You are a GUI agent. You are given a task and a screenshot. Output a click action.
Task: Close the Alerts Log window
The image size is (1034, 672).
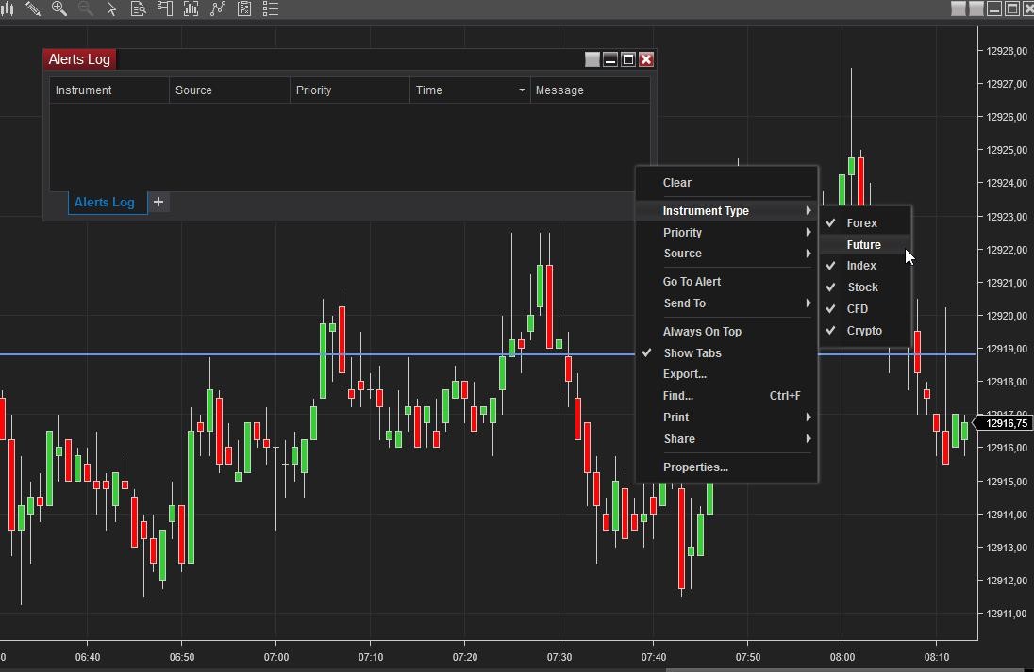(645, 59)
